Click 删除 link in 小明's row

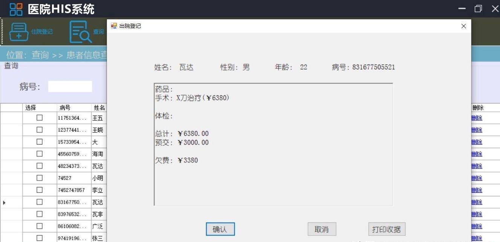tap(477, 178)
